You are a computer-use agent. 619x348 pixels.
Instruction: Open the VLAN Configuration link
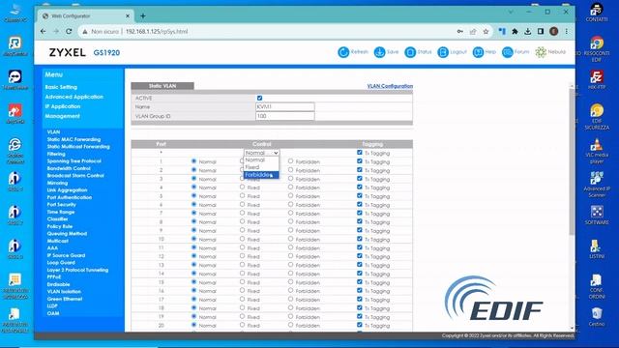390,86
